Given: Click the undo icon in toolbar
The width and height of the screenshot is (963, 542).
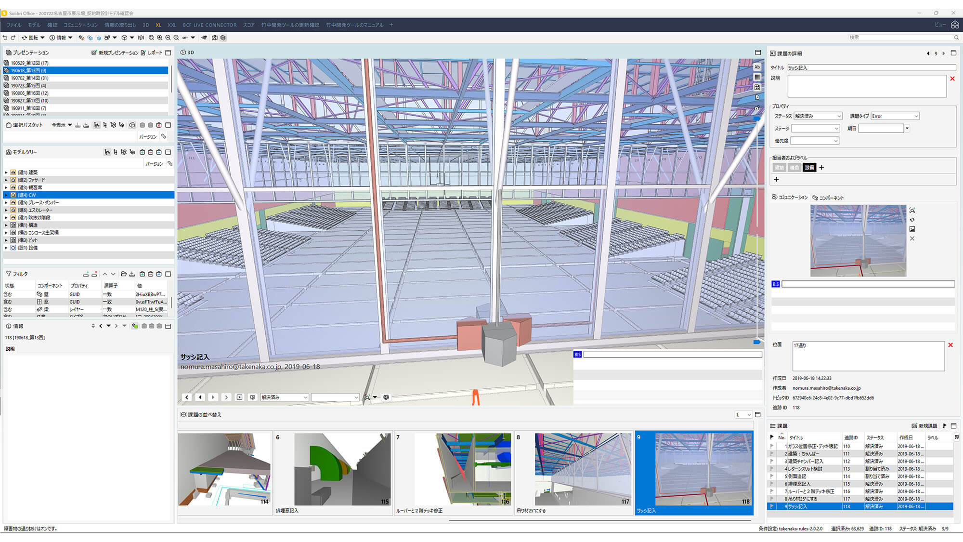Looking at the screenshot, I should click(5, 38).
